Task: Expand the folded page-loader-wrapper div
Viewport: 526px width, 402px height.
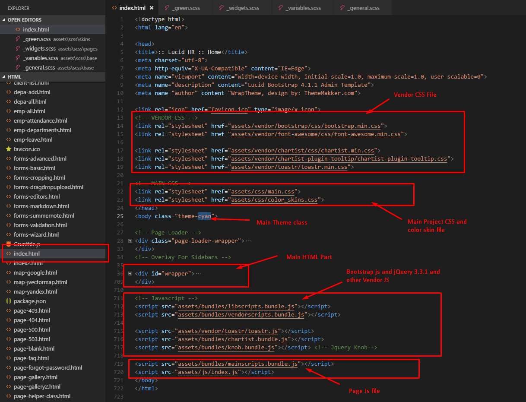Action: 130,241
